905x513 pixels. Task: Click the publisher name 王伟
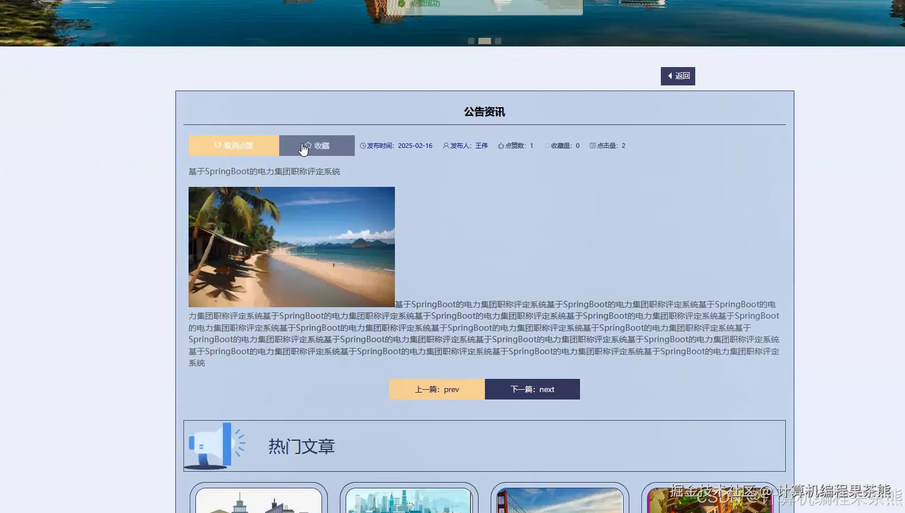pos(481,146)
